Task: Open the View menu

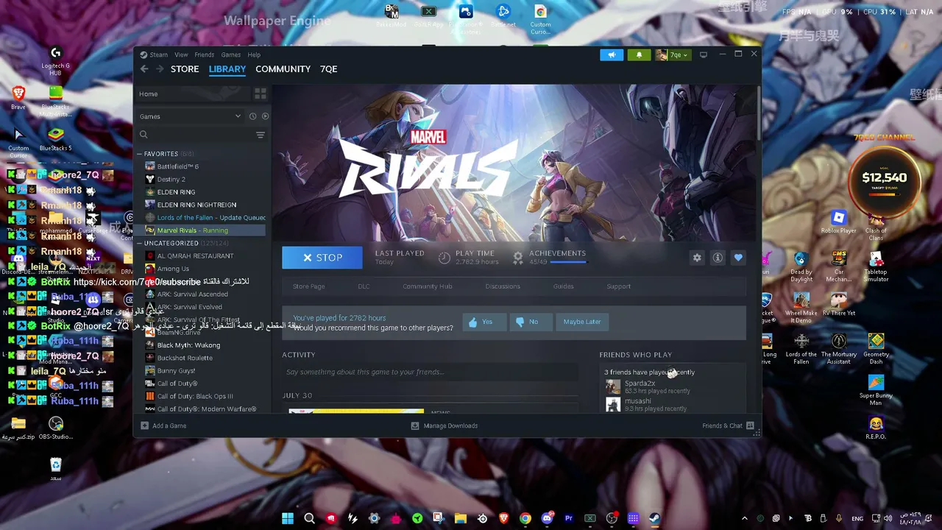Action: click(x=181, y=54)
